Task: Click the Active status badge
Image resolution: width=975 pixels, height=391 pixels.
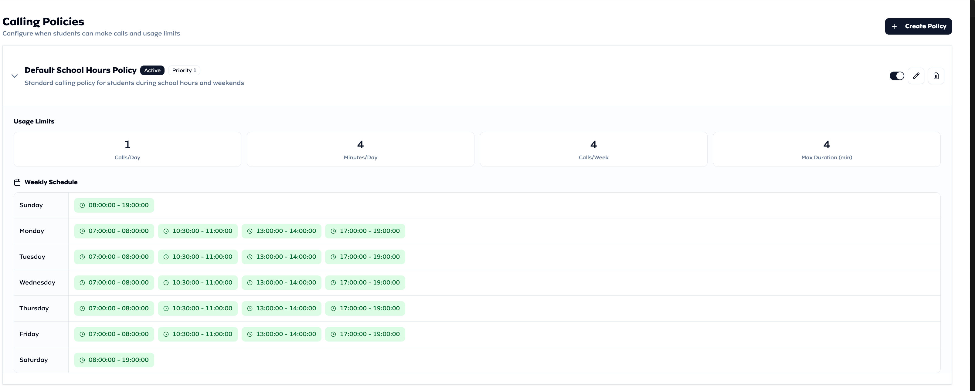Action: 152,70
